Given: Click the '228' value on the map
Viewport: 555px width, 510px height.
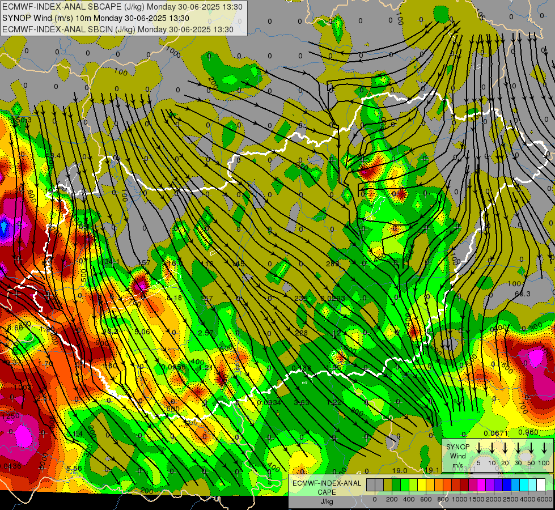Looking at the screenshot, I should click(x=301, y=333).
